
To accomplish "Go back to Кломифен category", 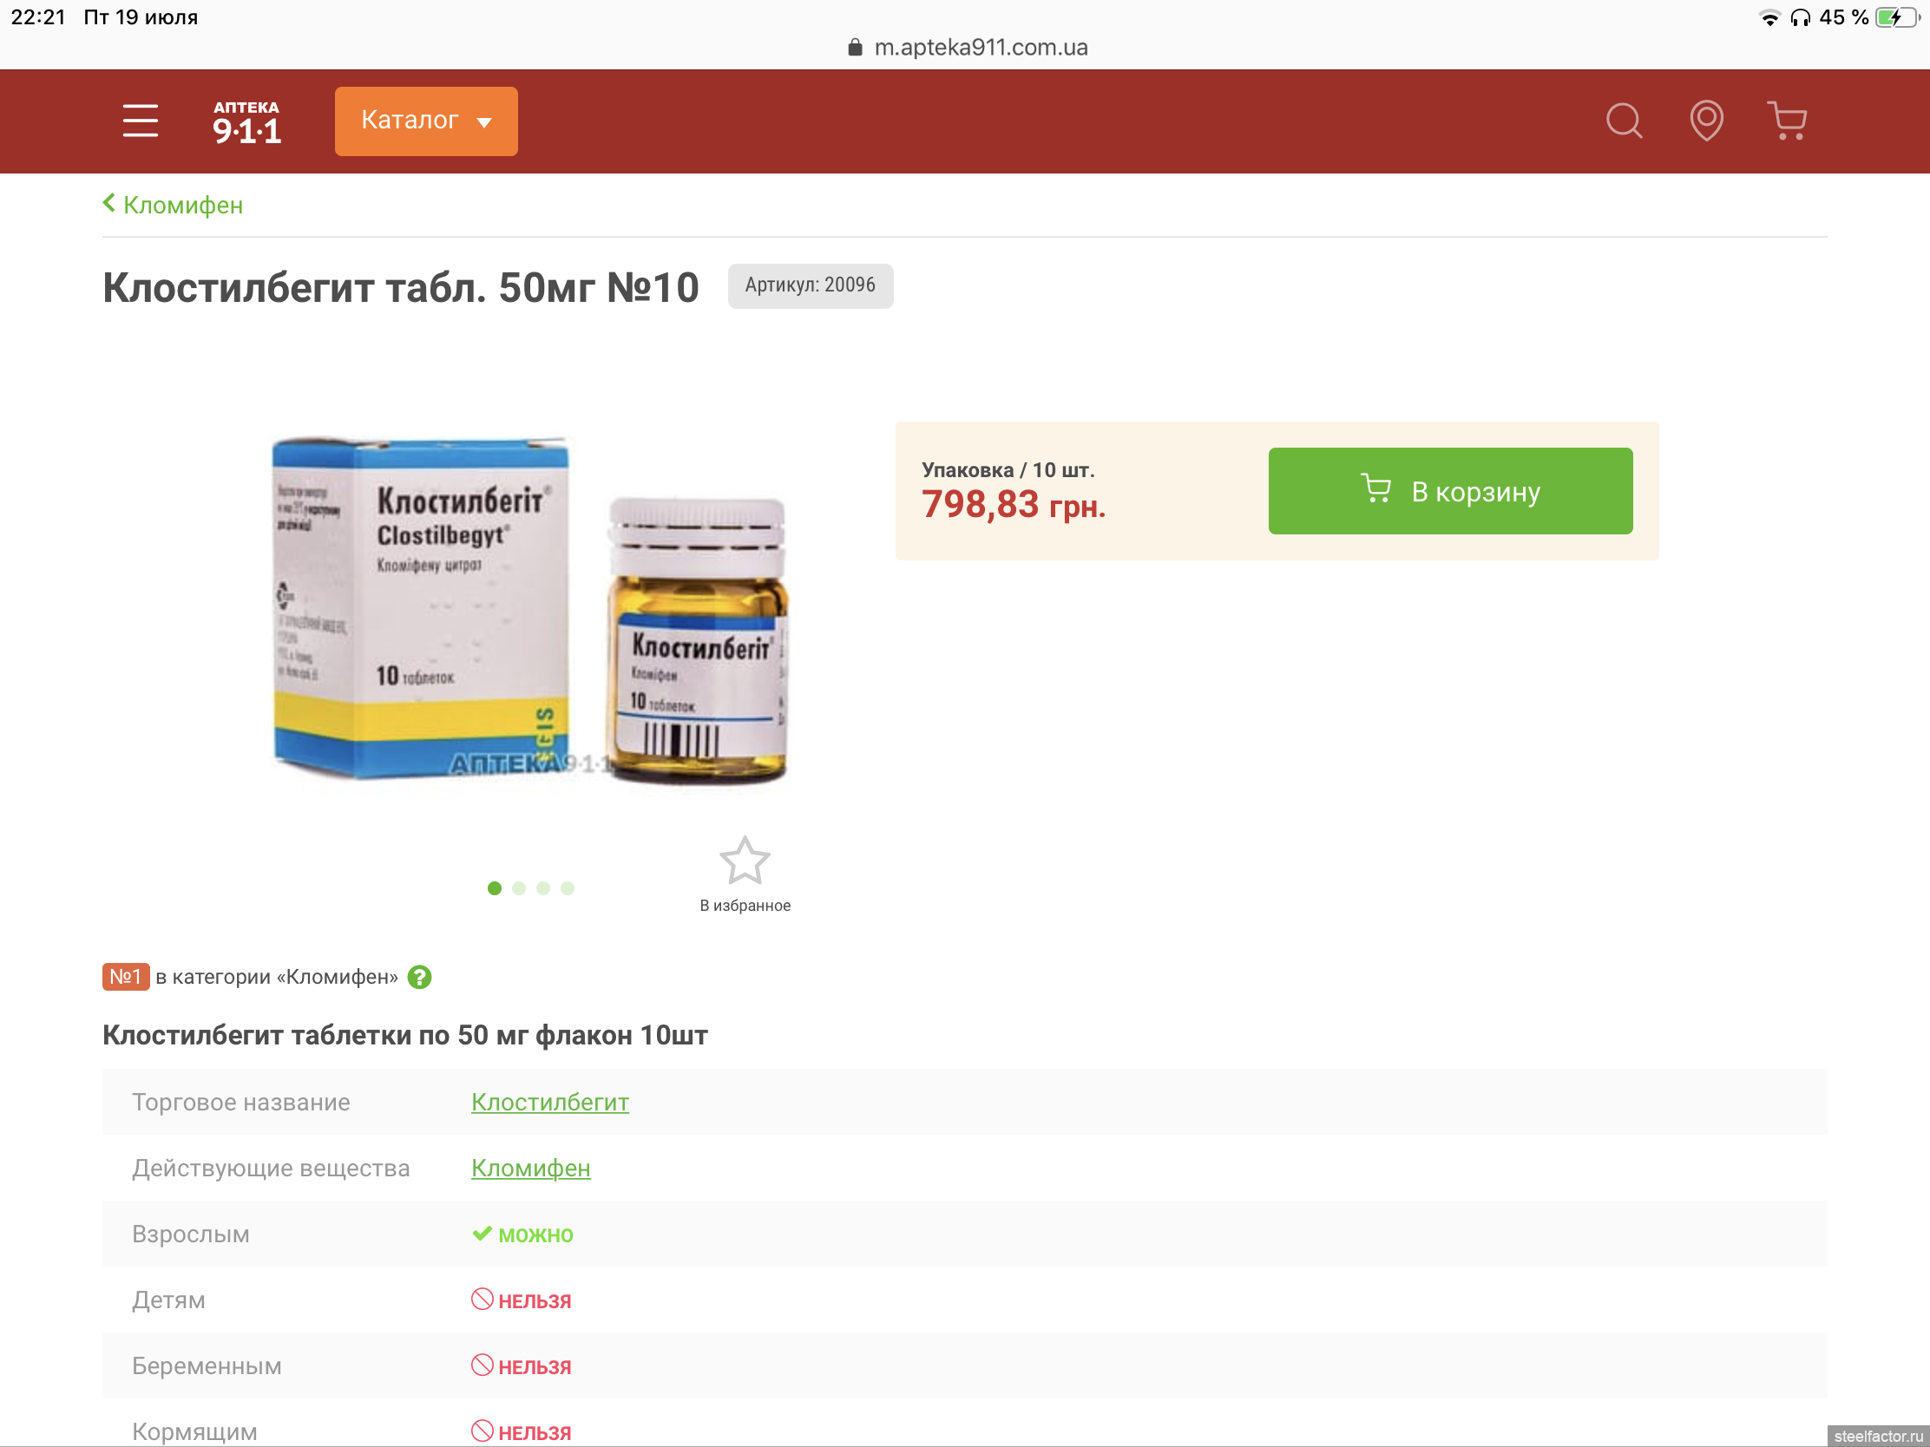I will coord(173,205).
